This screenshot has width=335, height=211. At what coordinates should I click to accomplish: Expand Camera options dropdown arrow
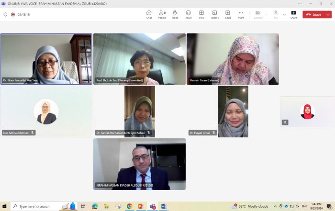(x=267, y=14)
